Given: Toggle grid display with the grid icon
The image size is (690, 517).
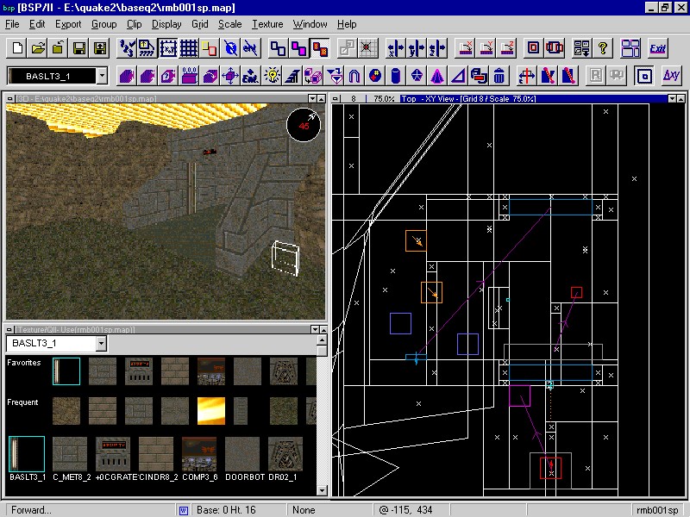Looking at the screenshot, I should coord(189,48).
